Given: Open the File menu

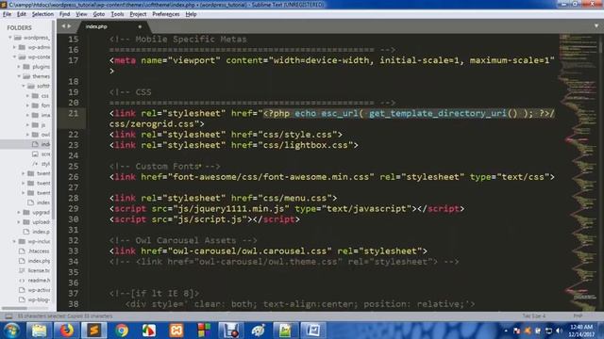Looking at the screenshot, I should (x=7, y=14).
